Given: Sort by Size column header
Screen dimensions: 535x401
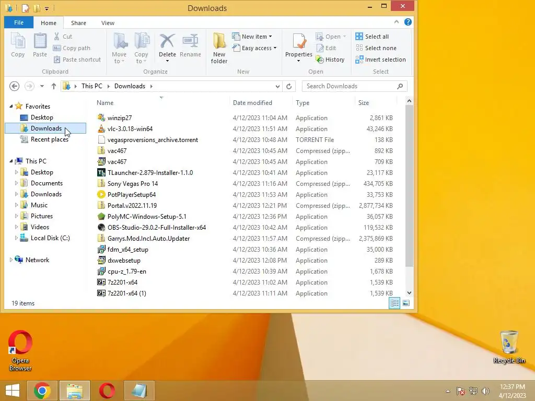Looking at the screenshot, I should pyautogui.click(x=376, y=103).
